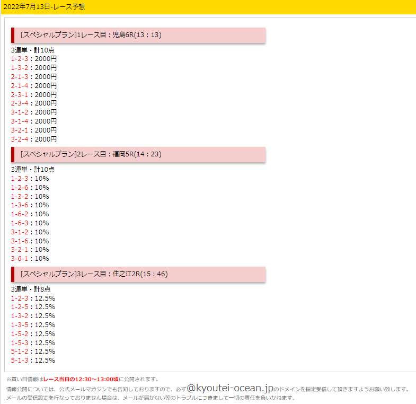416x404 pixels.
Task: Select the bet row '1-3-2 : 10%'
Action: (x=30, y=197)
